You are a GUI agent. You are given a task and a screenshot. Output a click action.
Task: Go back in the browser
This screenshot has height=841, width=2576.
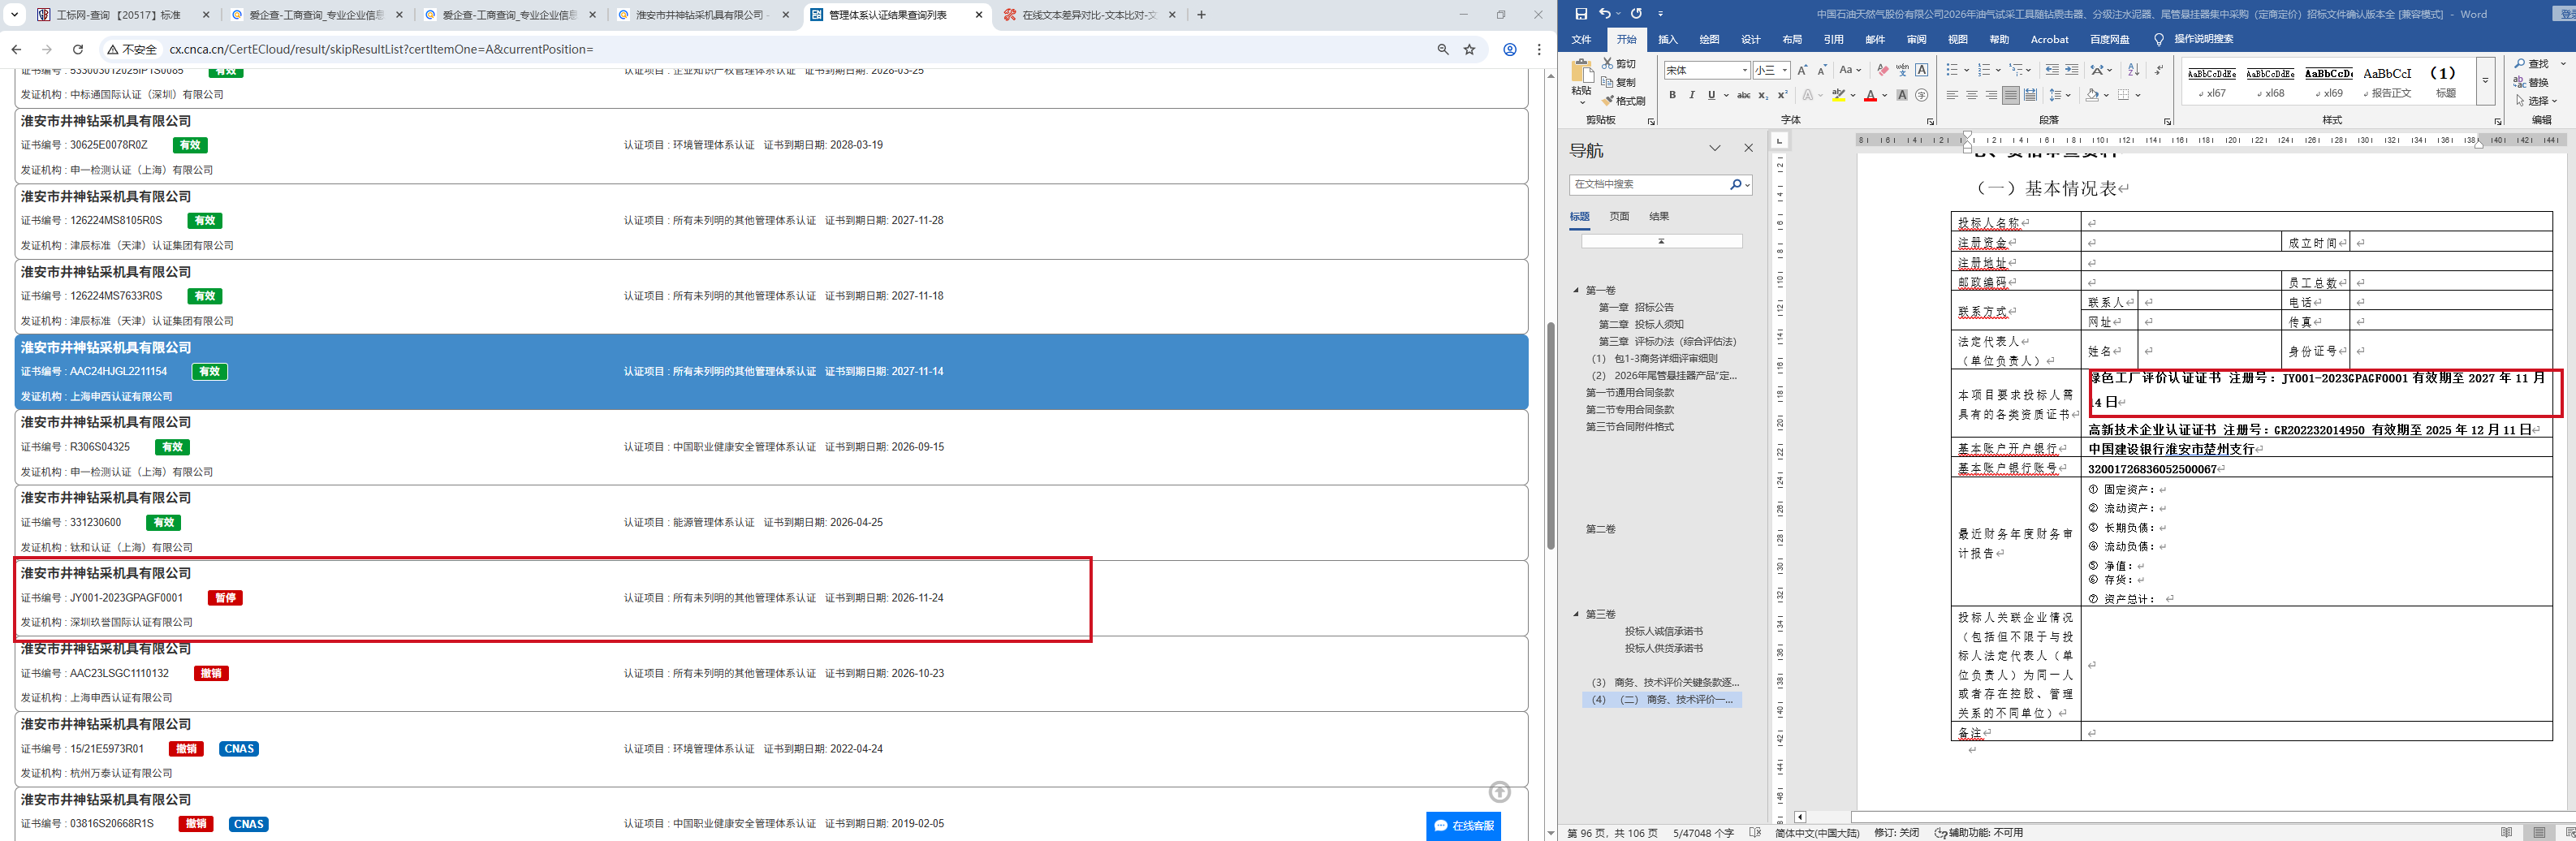tap(16, 49)
